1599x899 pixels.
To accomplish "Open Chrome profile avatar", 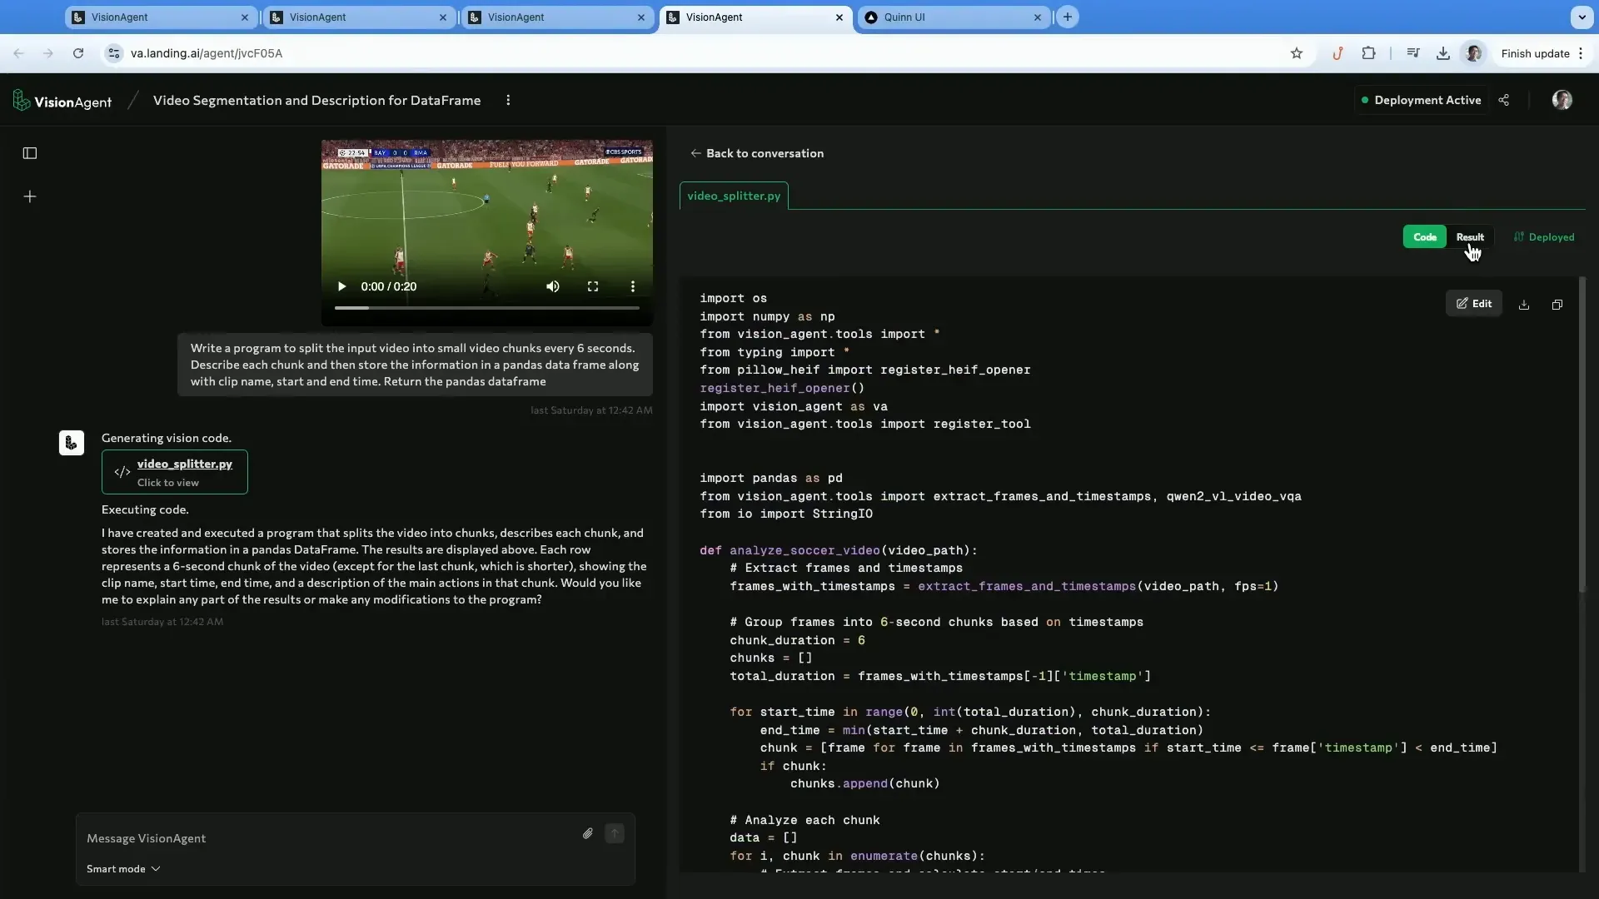I will [1474, 53].
